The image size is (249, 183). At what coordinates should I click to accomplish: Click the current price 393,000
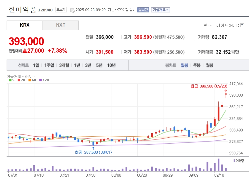26,41
